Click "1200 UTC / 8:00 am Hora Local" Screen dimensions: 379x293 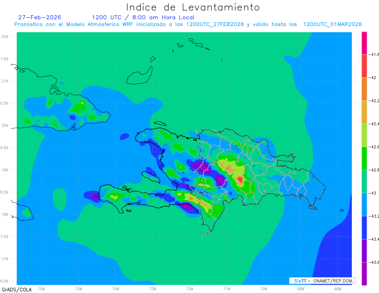click(x=143, y=17)
